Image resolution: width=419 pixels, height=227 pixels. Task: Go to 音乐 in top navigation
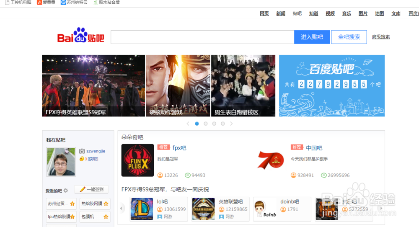point(347,14)
